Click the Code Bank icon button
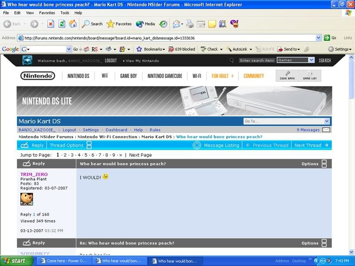Image resolution: width=355 pixels, height=266 pixels. (x=287, y=75)
